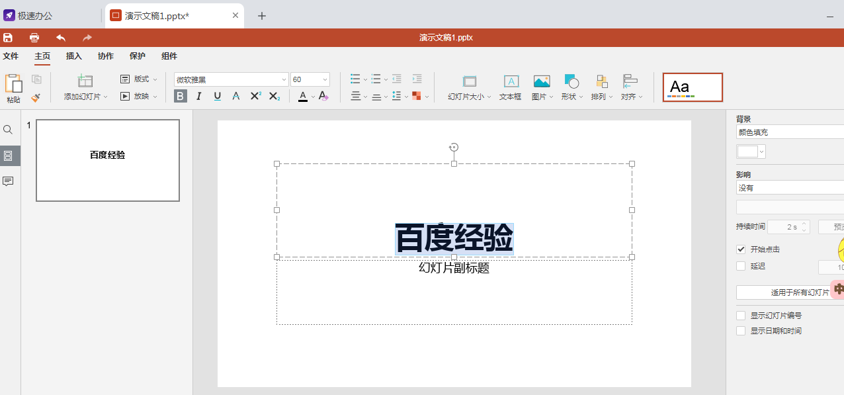Viewport: 844px width, 395px height.
Task: Select slide 1 thumbnail 百度经验
Action: pyautogui.click(x=108, y=160)
